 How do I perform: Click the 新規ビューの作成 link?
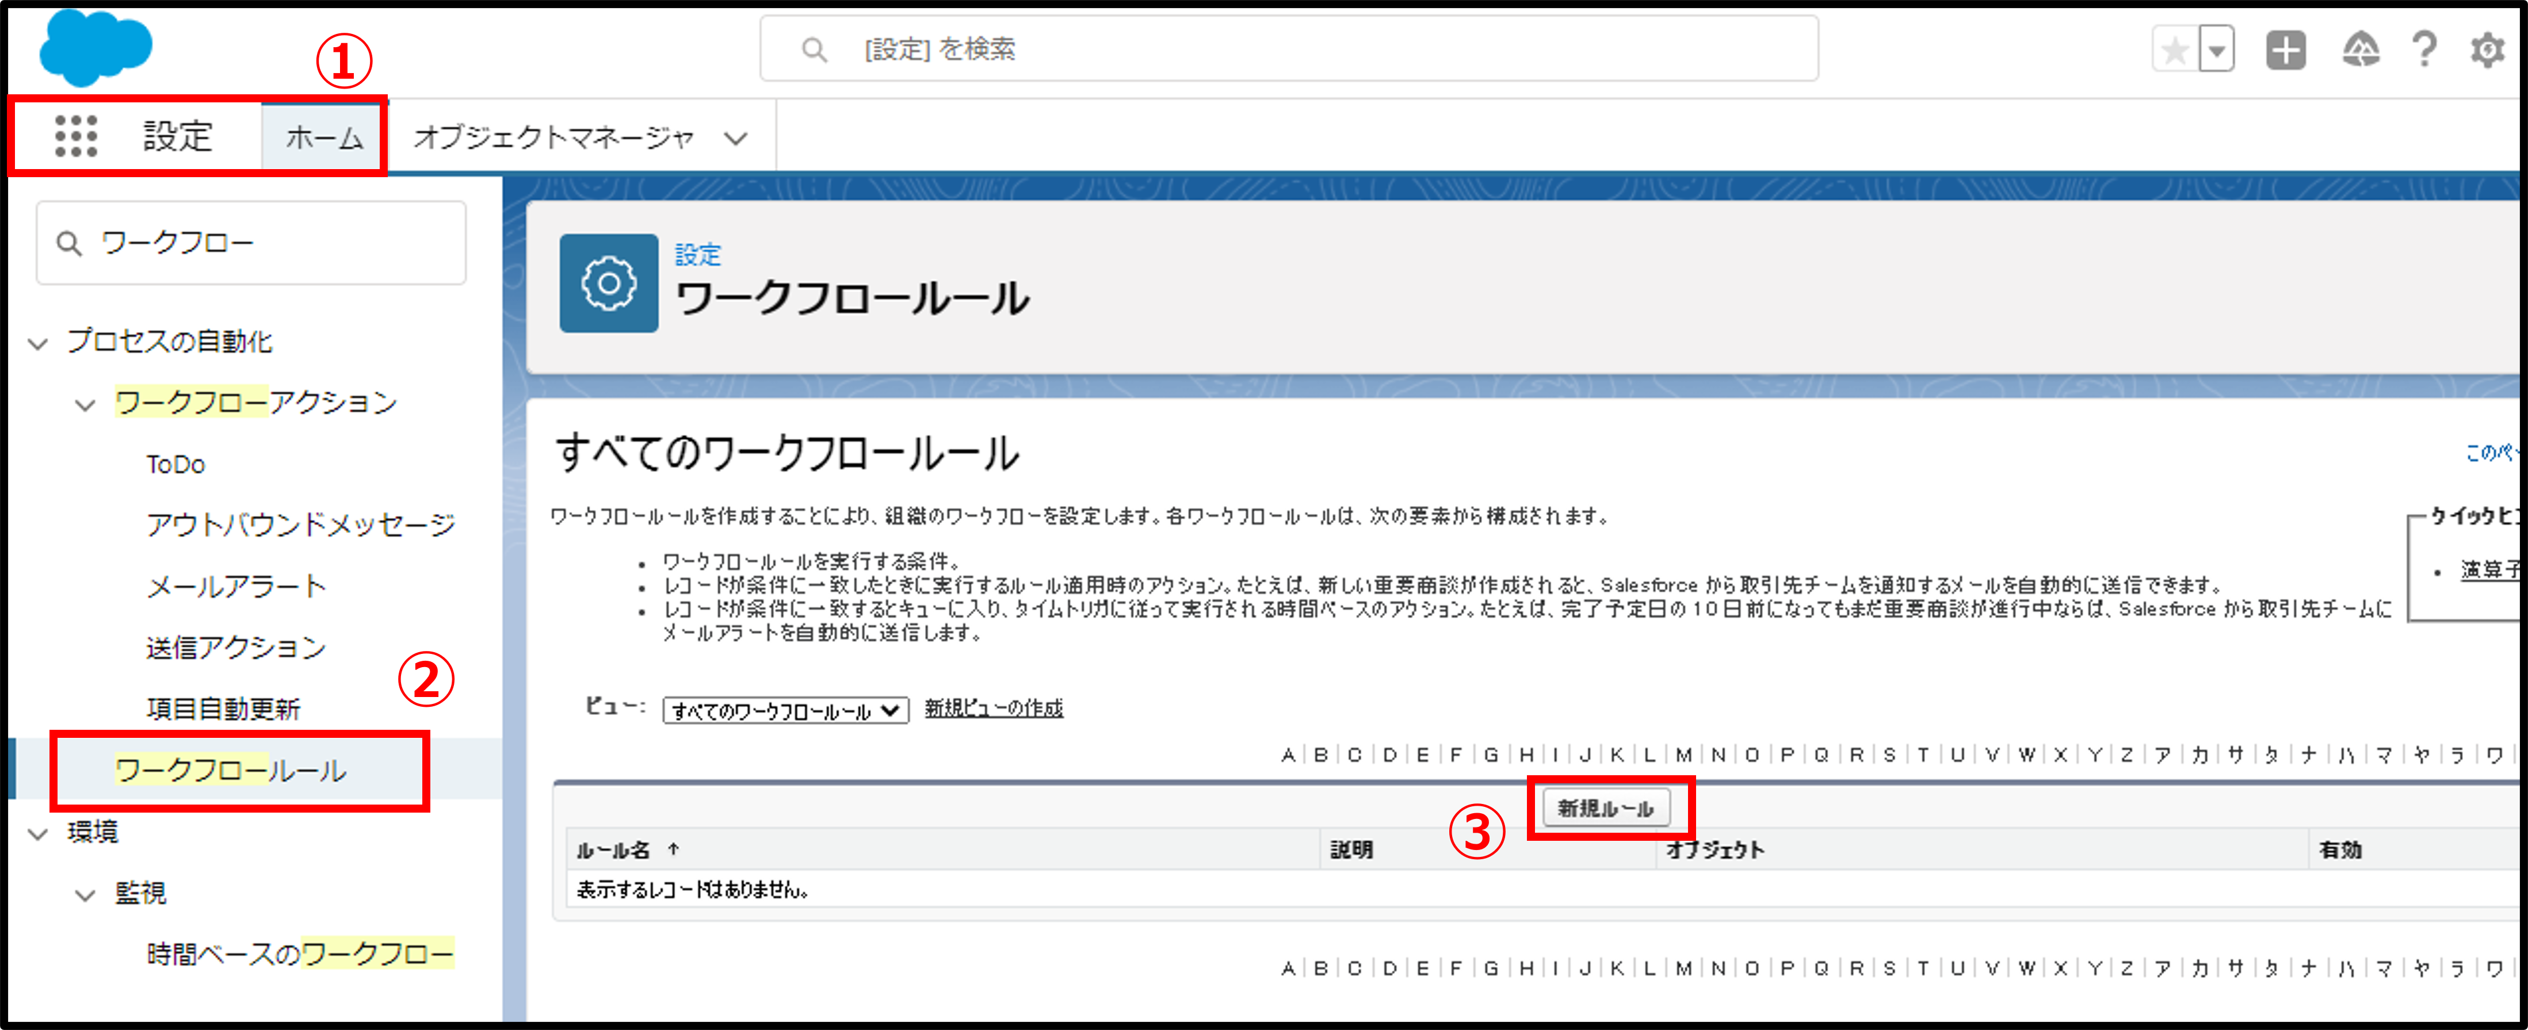click(993, 709)
